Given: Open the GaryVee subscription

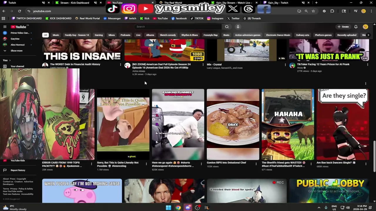Looking at the screenshot, I should [15, 39].
